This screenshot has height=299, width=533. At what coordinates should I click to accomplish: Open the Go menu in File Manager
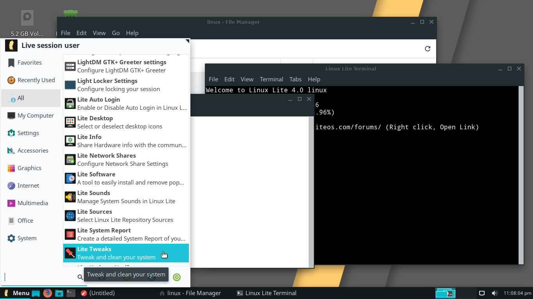tap(115, 33)
